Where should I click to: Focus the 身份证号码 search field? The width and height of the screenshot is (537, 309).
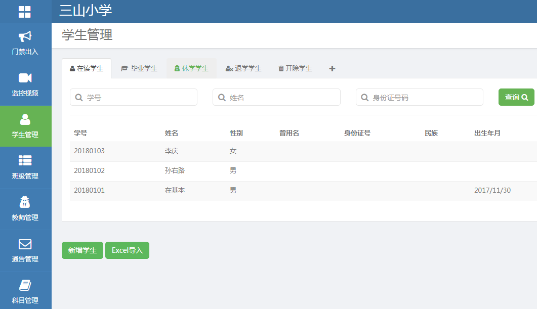click(x=420, y=98)
